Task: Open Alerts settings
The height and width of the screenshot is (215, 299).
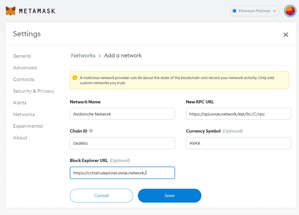Action: pyautogui.click(x=20, y=103)
